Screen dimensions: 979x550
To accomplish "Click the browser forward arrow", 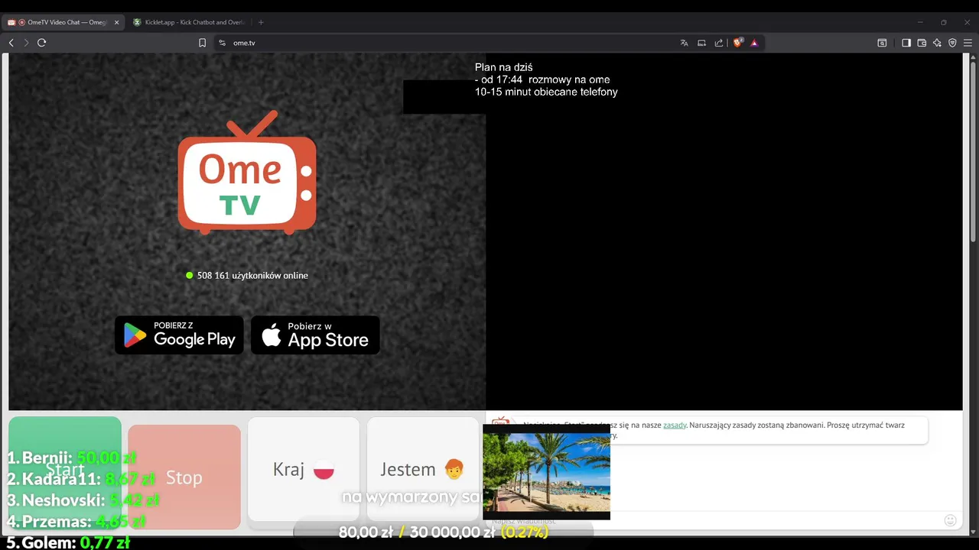I will [x=26, y=43].
